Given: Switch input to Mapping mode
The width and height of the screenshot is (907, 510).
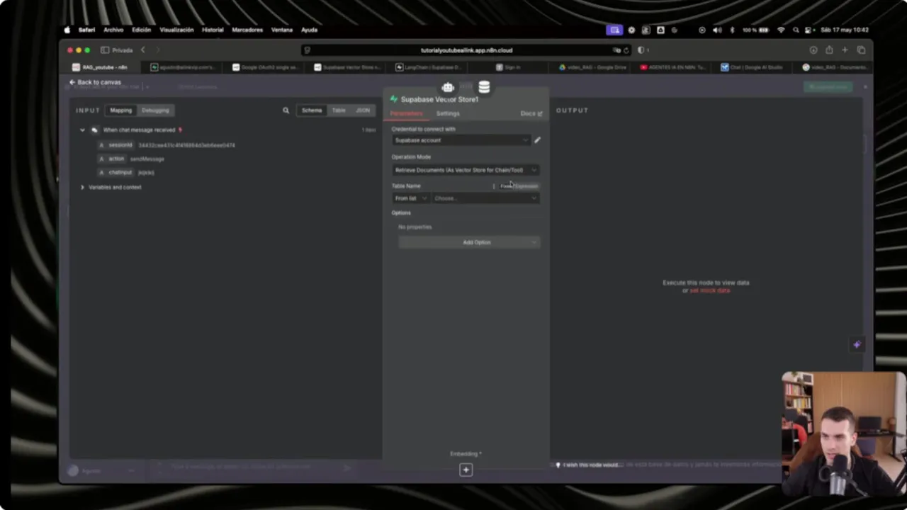Looking at the screenshot, I should (x=120, y=110).
